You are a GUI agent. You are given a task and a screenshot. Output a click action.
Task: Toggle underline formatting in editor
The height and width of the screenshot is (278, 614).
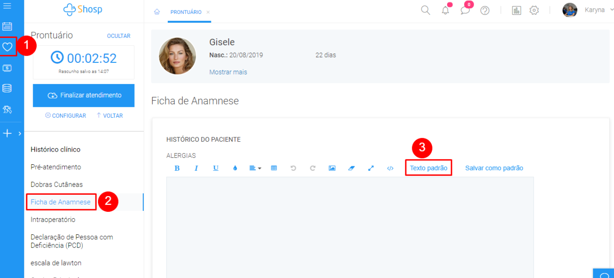click(216, 168)
